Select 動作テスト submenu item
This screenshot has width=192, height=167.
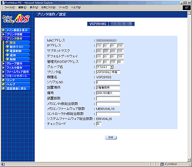(18, 47)
